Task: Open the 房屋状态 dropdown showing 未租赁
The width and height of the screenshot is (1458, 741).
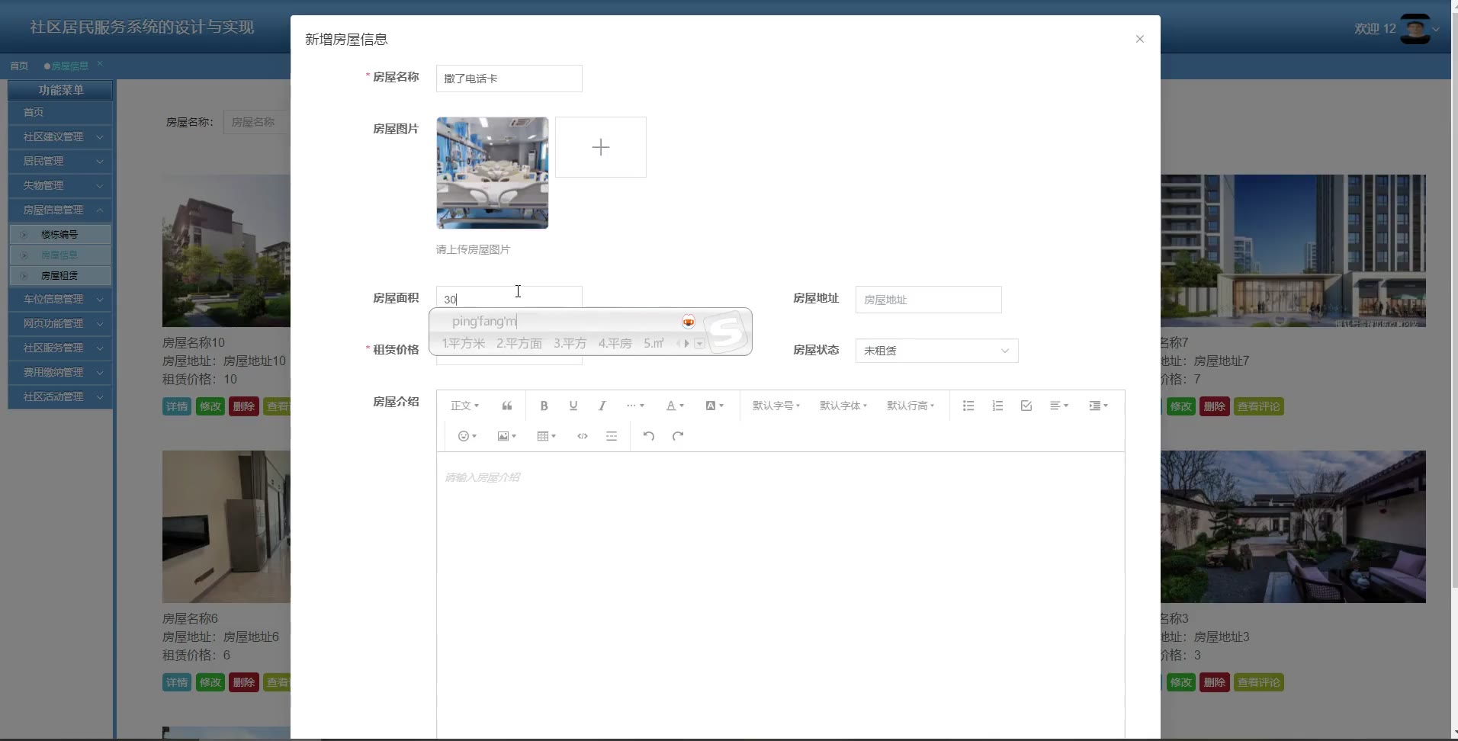Action: click(x=936, y=351)
